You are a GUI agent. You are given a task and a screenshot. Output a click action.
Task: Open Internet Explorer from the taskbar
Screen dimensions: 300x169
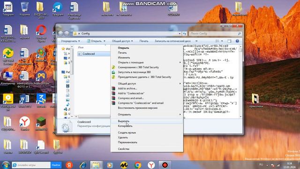tap(83, 165)
